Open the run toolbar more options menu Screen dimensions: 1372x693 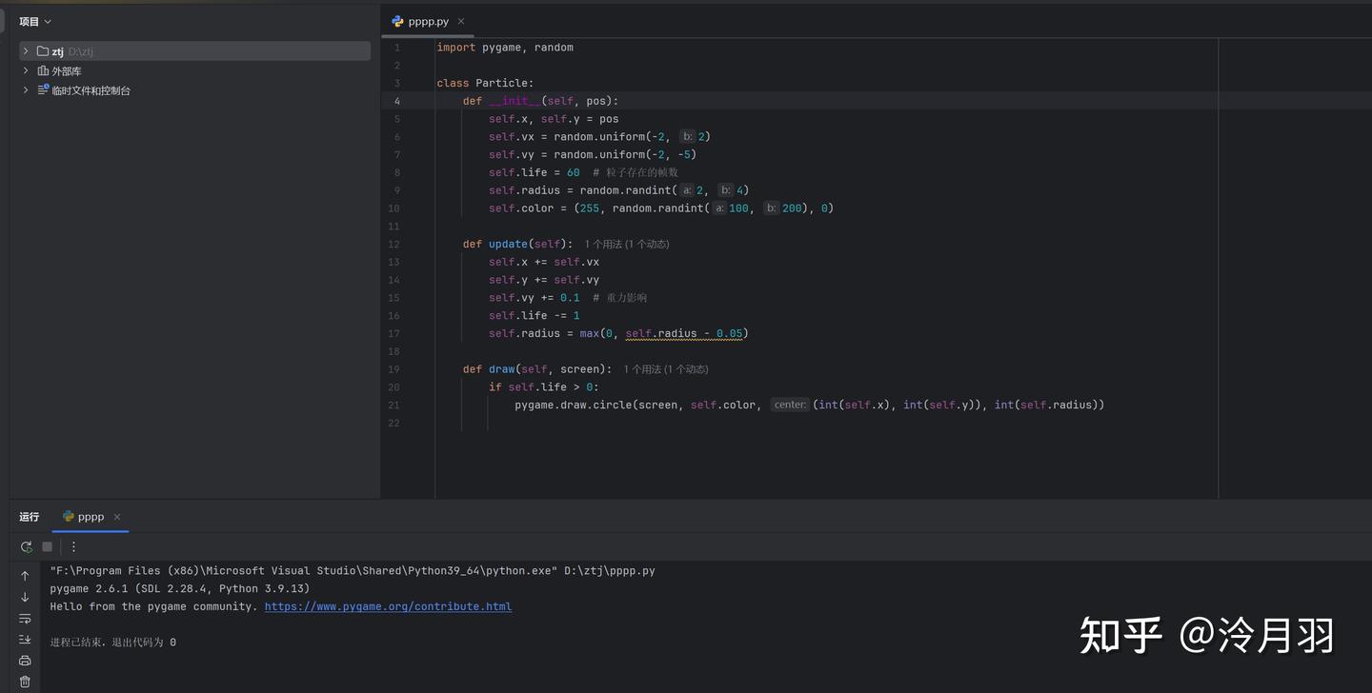pos(73,546)
